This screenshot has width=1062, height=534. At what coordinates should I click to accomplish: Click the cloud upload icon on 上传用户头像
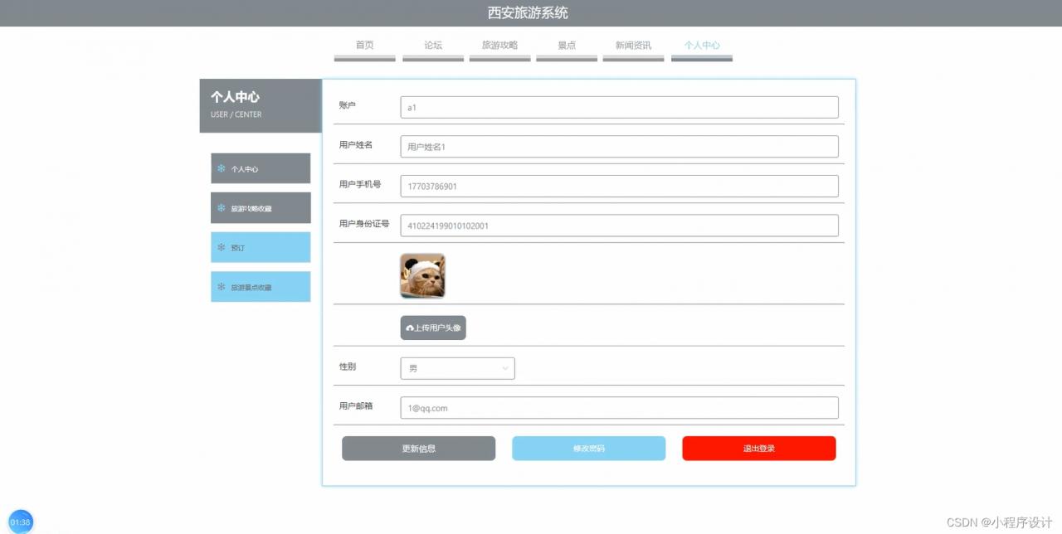(x=410, y=328)
